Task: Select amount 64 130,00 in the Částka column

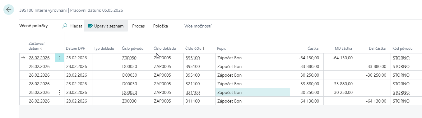Action: 309,101
